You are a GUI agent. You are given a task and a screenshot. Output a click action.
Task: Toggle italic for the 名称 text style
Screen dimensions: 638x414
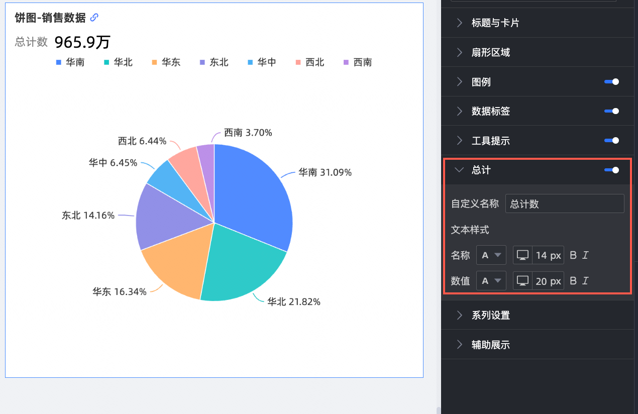point(585,255)
